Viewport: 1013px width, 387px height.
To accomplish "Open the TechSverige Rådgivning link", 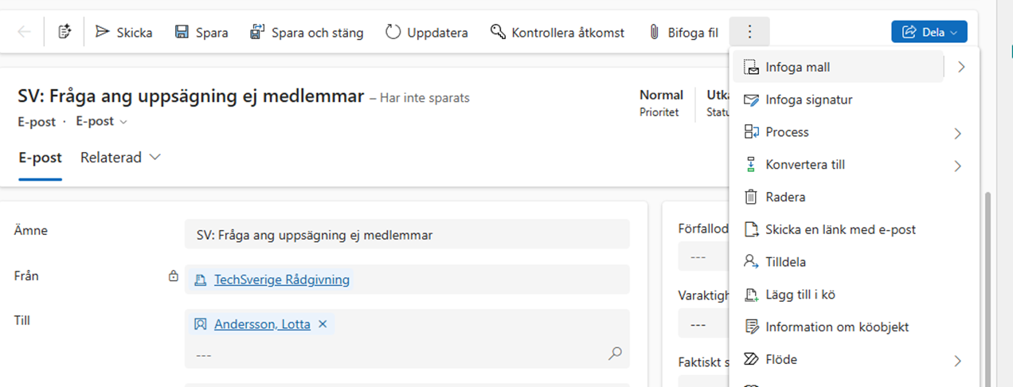I will [x=281, y=279].
